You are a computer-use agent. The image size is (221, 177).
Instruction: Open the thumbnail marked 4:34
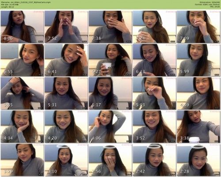pyautogui.click(x=22, y=127)
